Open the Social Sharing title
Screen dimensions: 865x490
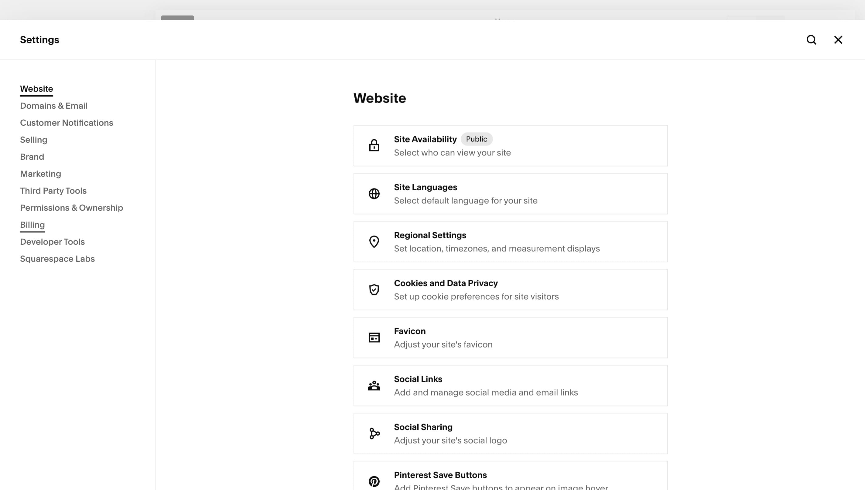[423, 427]
